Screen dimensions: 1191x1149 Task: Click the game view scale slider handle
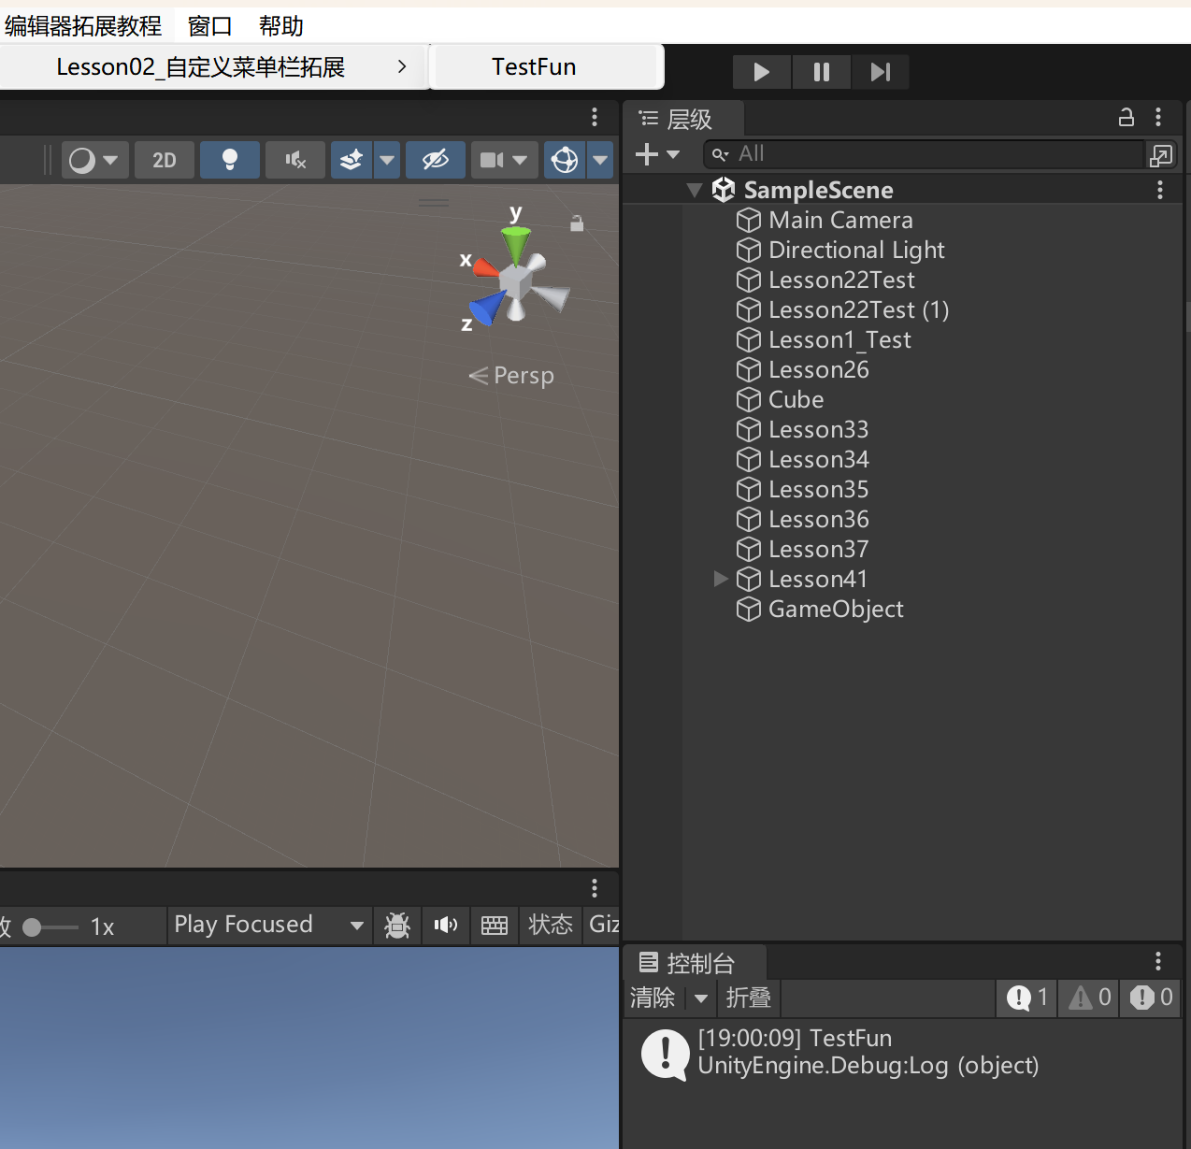pyautogui.click(x=32, y=926)
